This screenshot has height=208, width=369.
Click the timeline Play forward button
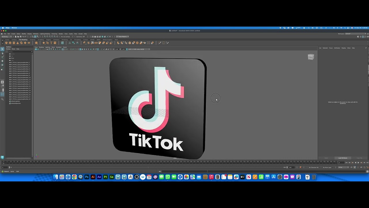point(358,163)
